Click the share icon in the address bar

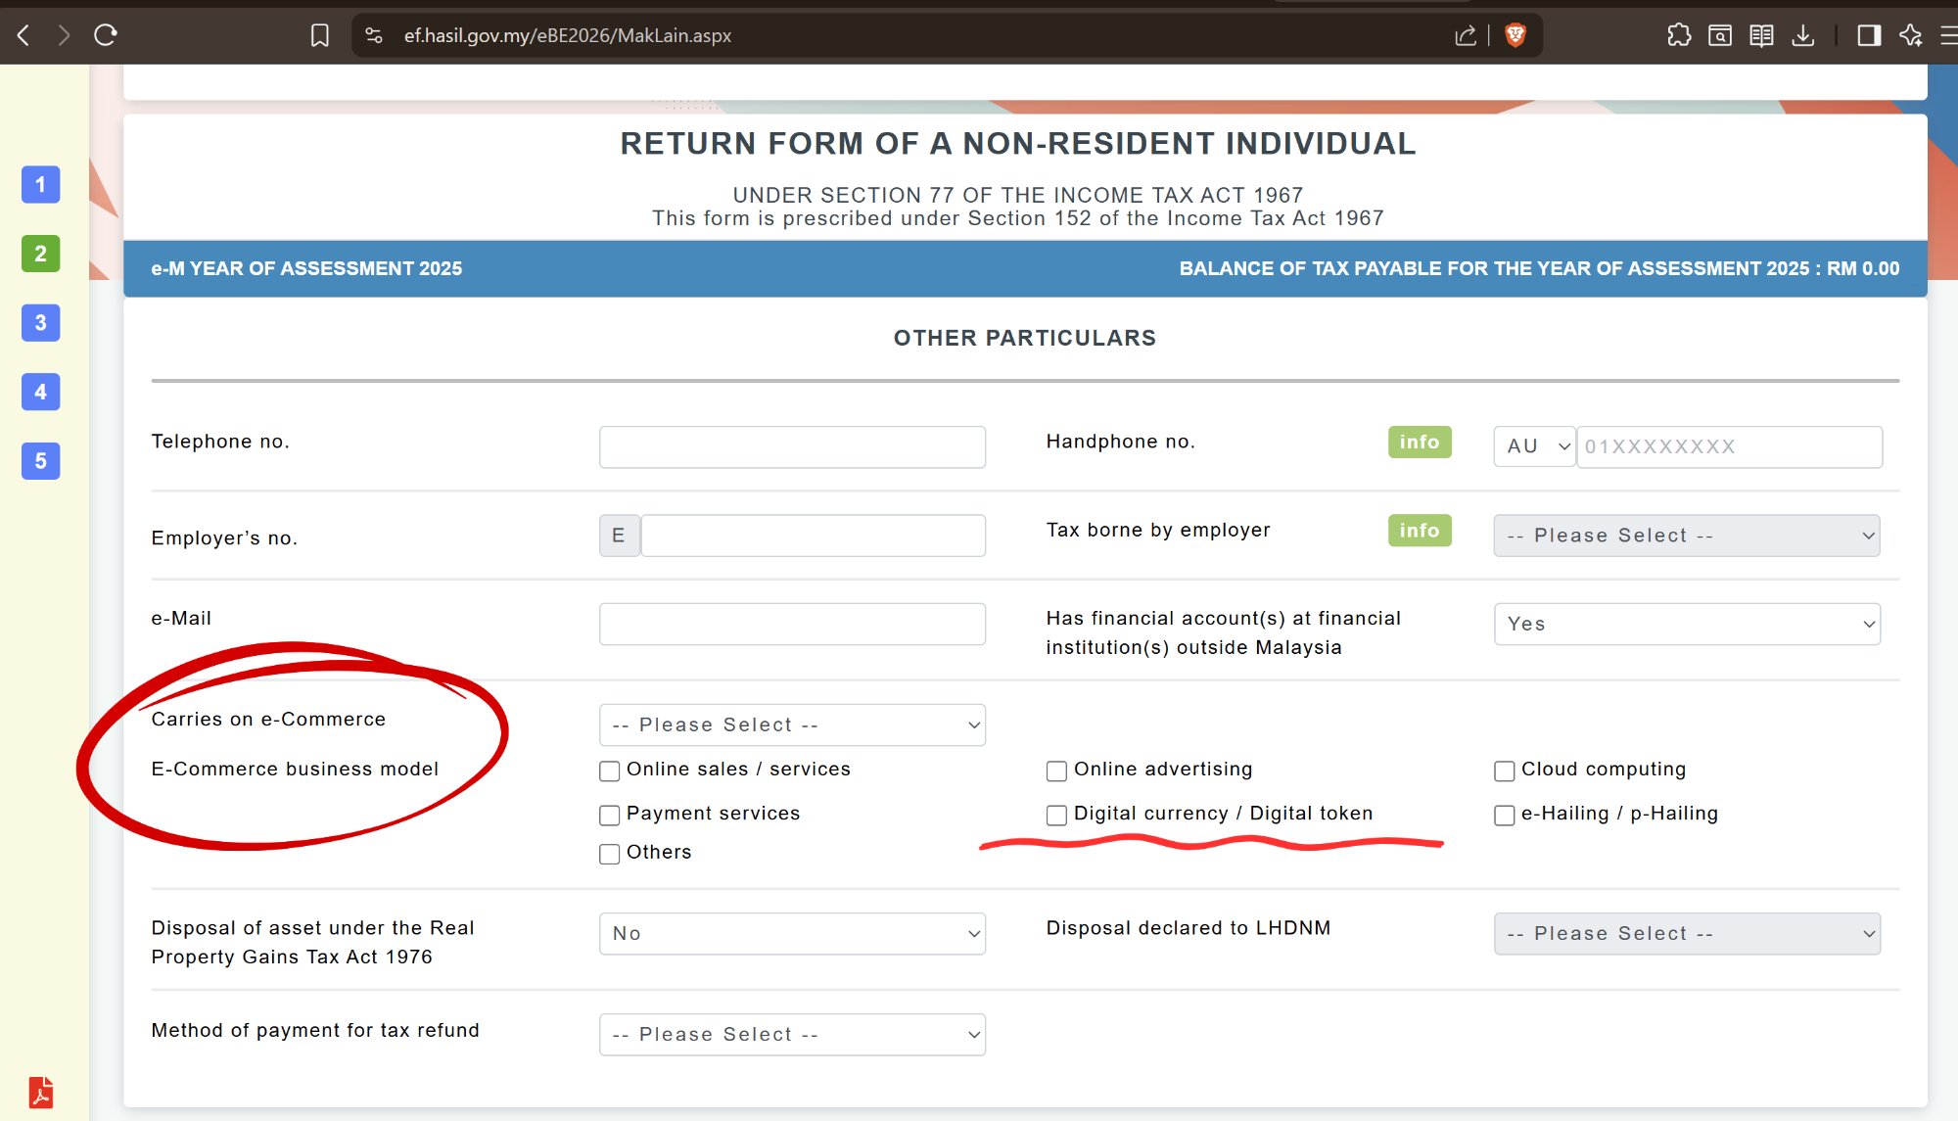tap(1465, 36)
